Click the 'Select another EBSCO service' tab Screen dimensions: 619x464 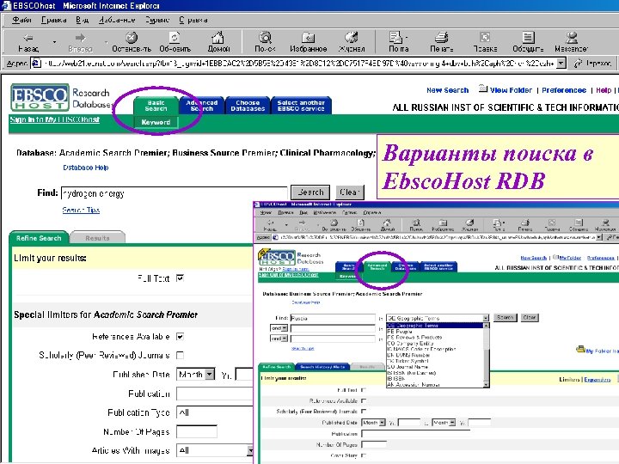pyautogui.click(x=301, y=106)
